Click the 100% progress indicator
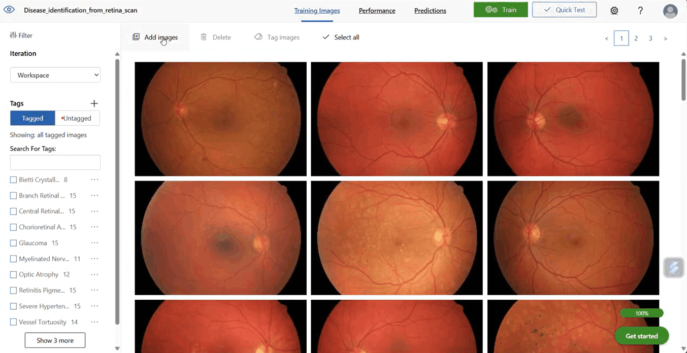The width and height of the screenshot is (687, 353). point(642,313)
